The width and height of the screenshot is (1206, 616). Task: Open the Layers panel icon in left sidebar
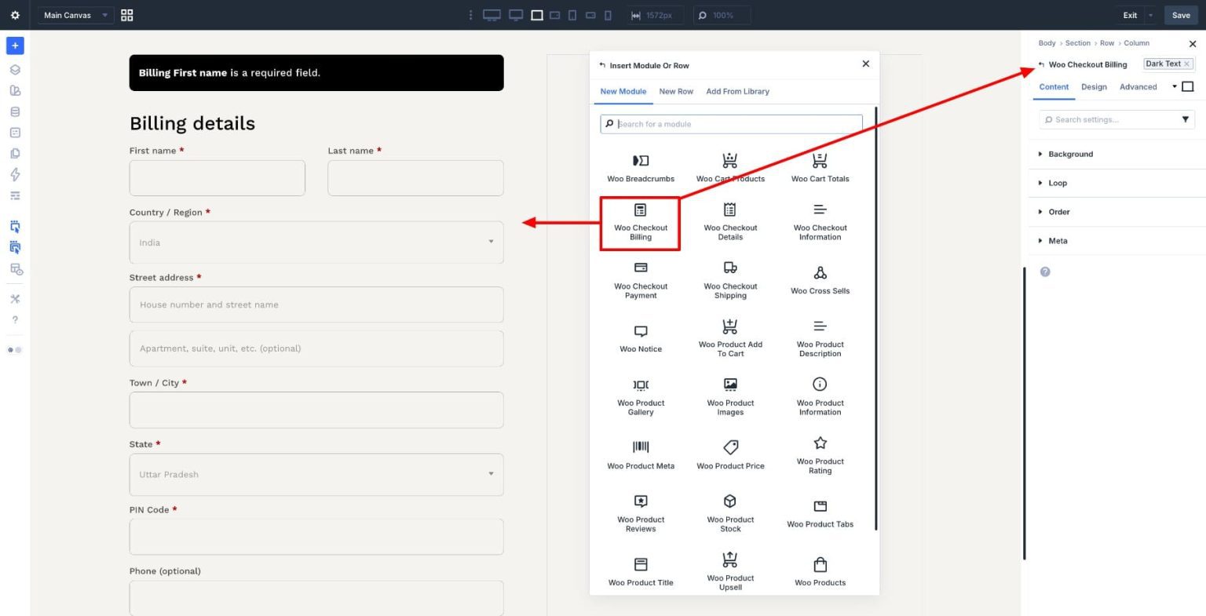15,69
